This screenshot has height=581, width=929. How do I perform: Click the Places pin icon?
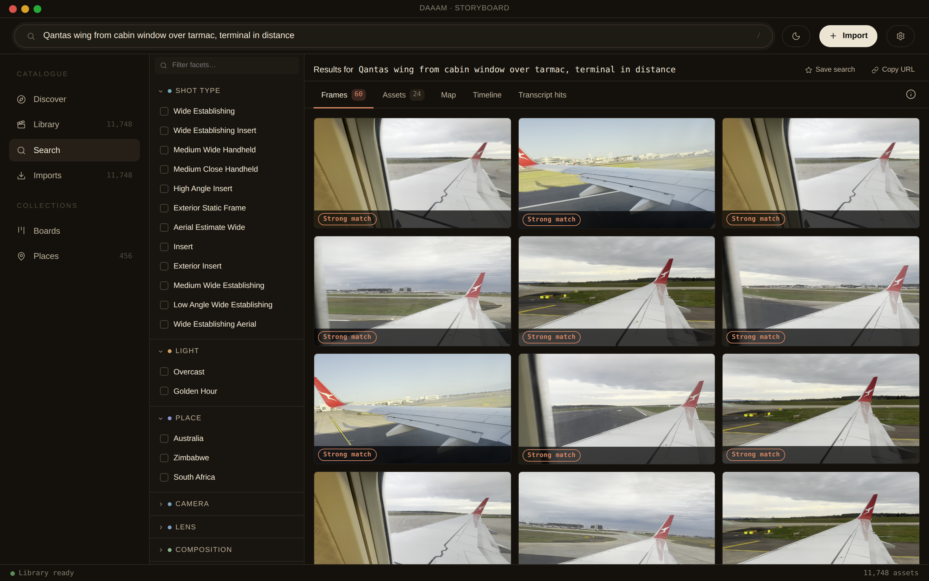21,256
